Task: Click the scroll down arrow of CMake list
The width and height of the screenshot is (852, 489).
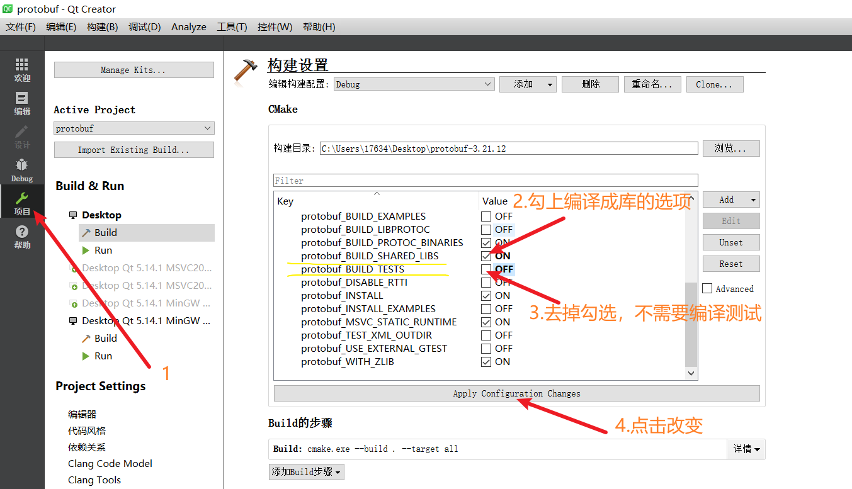Action: [x=691, y=373]
